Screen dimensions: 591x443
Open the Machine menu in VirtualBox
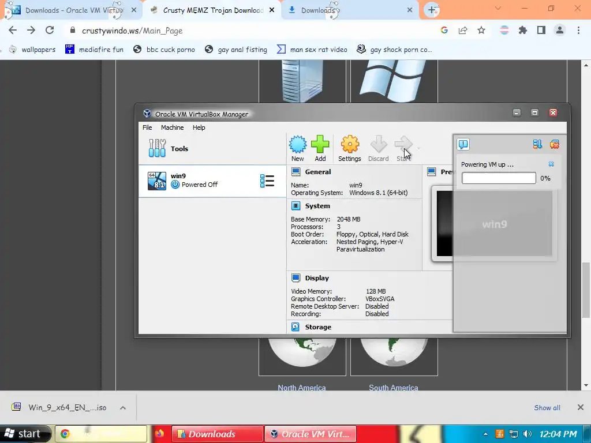click(172, 127)
